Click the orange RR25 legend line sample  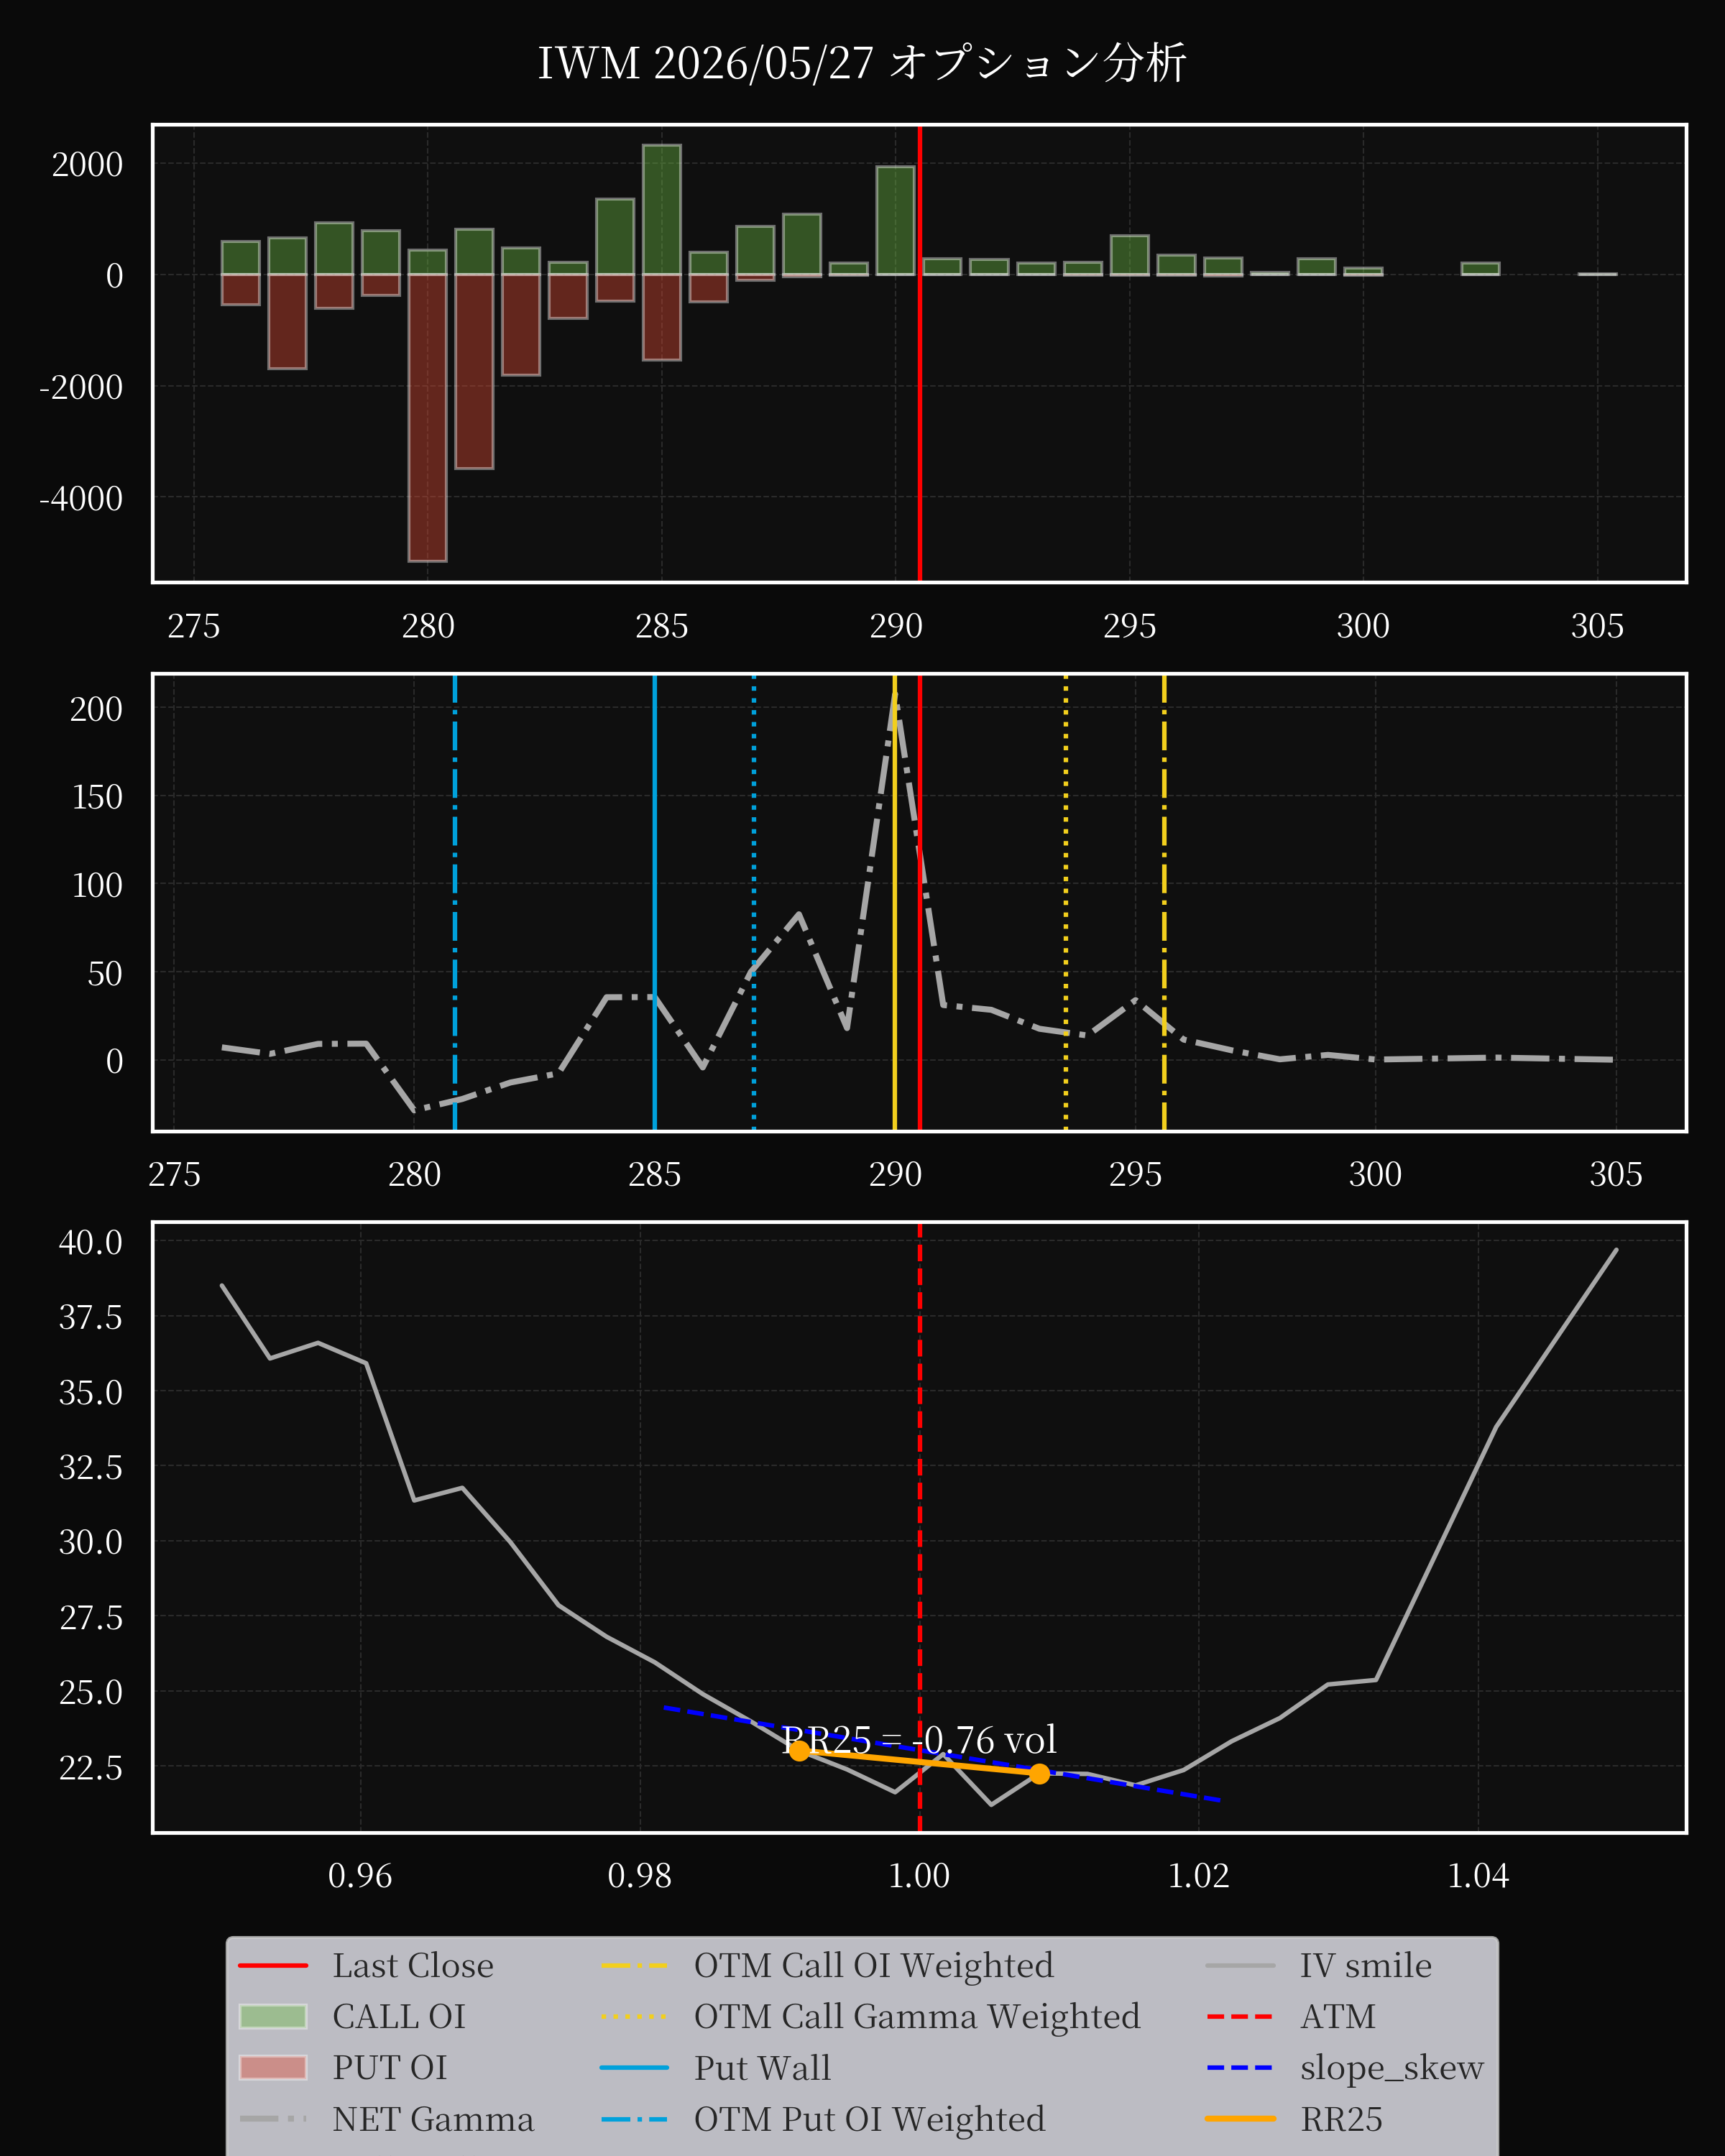1240,2119
